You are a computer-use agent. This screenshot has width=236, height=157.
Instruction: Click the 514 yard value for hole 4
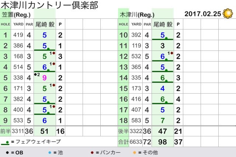[18, 67]
